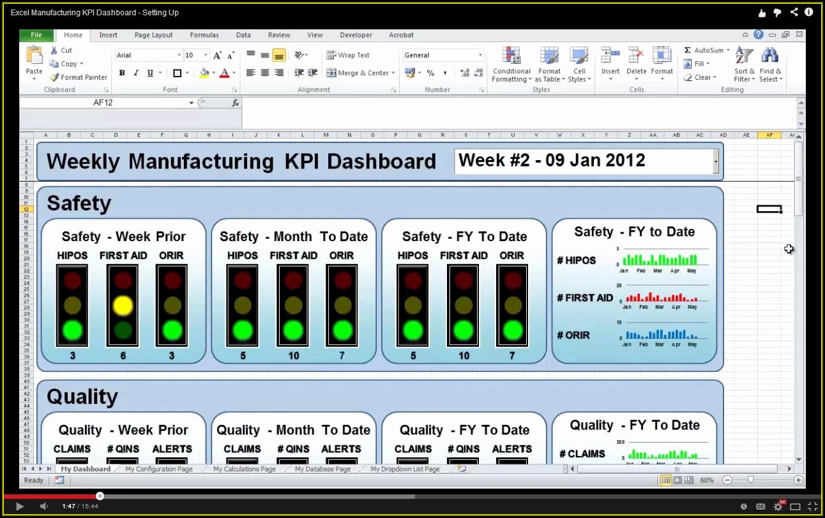Open the fx Insert Function dialog
The image size is (825, 518).
coord(235,103)
